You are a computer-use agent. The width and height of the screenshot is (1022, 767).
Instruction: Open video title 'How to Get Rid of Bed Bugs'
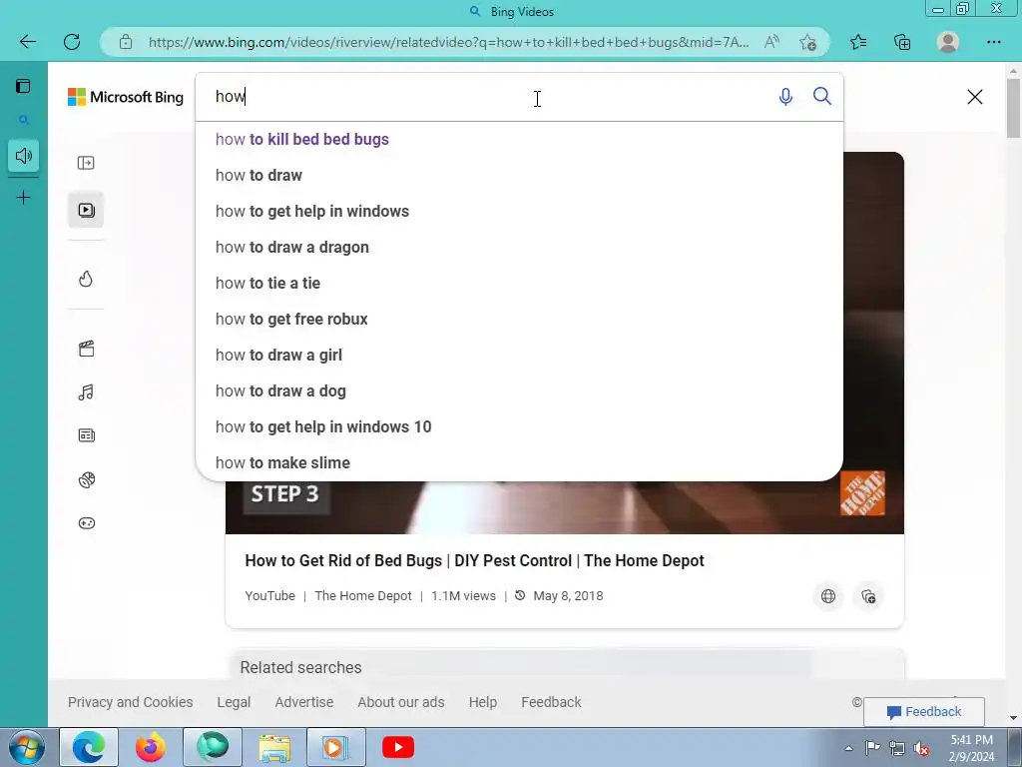pyautogui.click(x=474, y=560)
